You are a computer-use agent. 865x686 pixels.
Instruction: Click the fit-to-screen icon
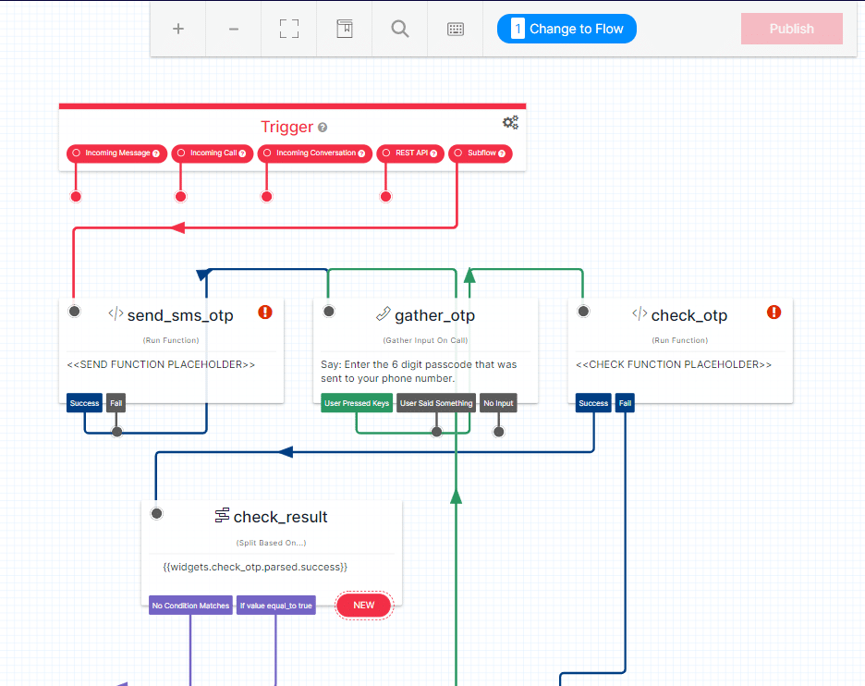(289, 29)
